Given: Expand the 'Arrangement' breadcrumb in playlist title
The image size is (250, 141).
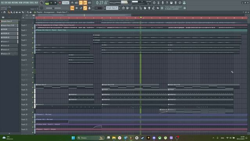Looking at the screenshot, I should coord(49,12).
